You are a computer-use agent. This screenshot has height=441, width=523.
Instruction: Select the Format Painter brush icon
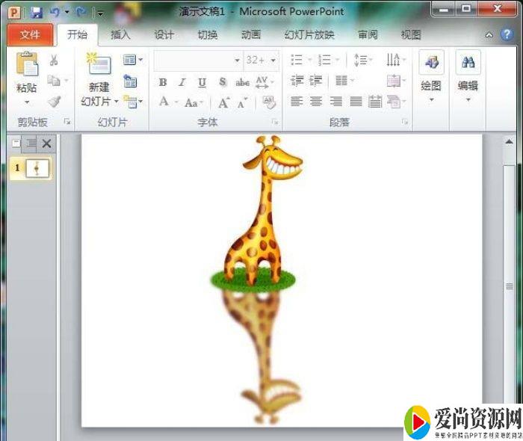click(54, 102)
